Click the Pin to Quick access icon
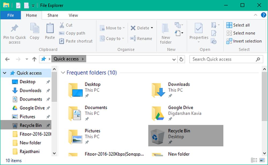Screen dimensions: 268x165 [x=14, y=29]
